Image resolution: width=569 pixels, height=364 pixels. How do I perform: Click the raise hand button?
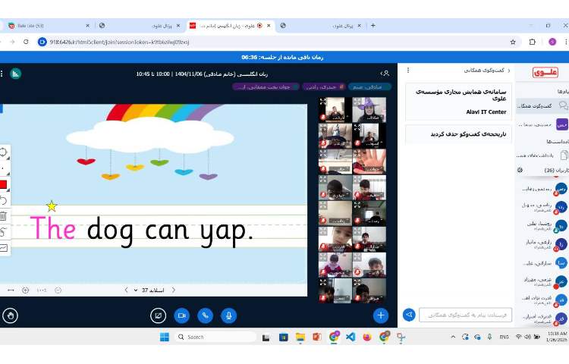tap(11, 315)
